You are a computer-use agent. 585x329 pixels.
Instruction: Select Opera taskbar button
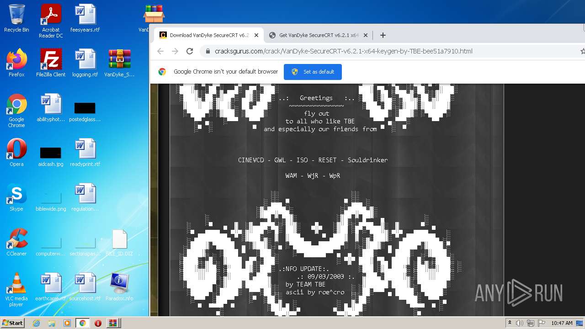click(98, 323)
